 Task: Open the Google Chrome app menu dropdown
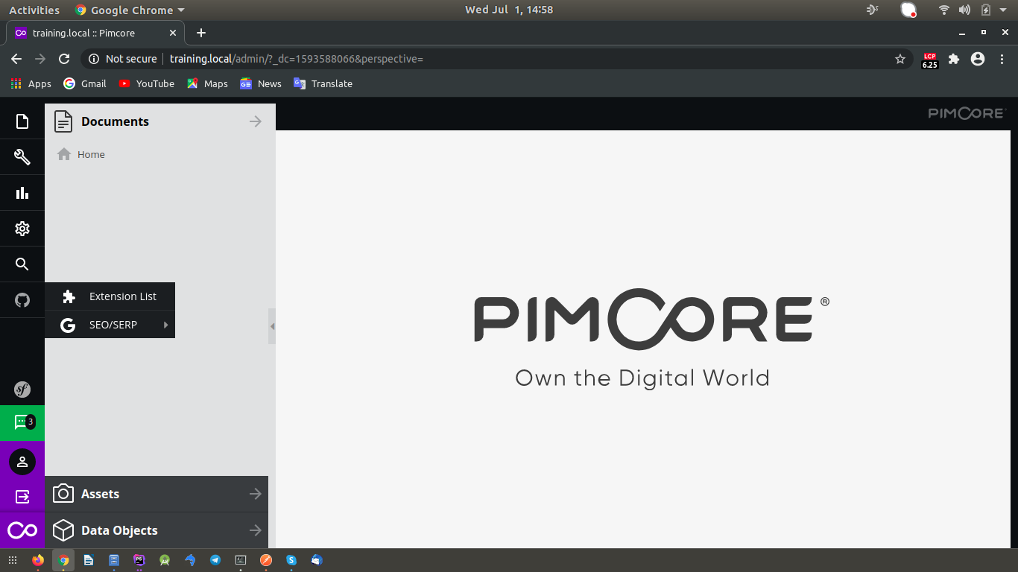(130, 10)
